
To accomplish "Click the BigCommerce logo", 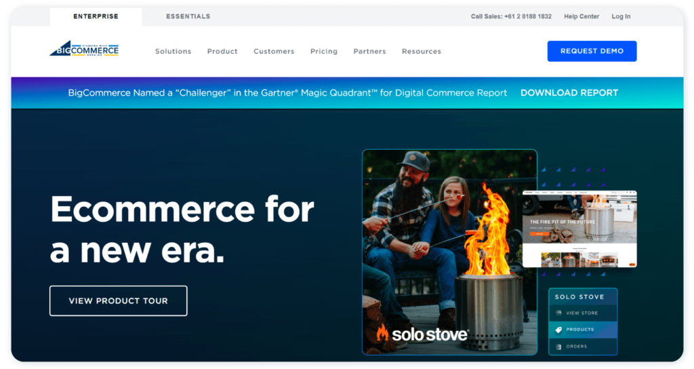I will pyautogui.click(x=84, y=48).
